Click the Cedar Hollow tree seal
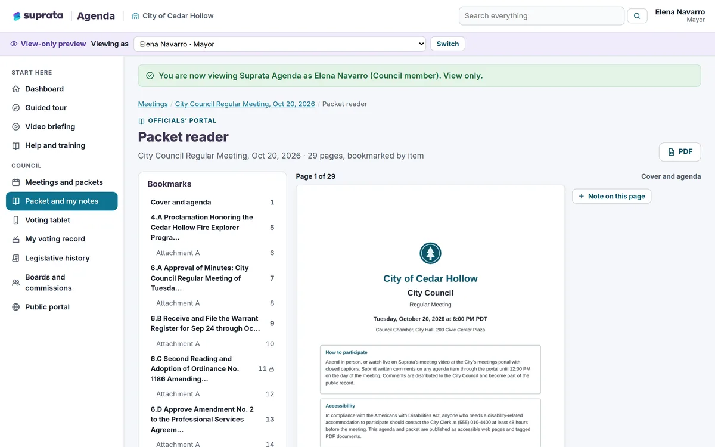 click(x=430, y=253)
